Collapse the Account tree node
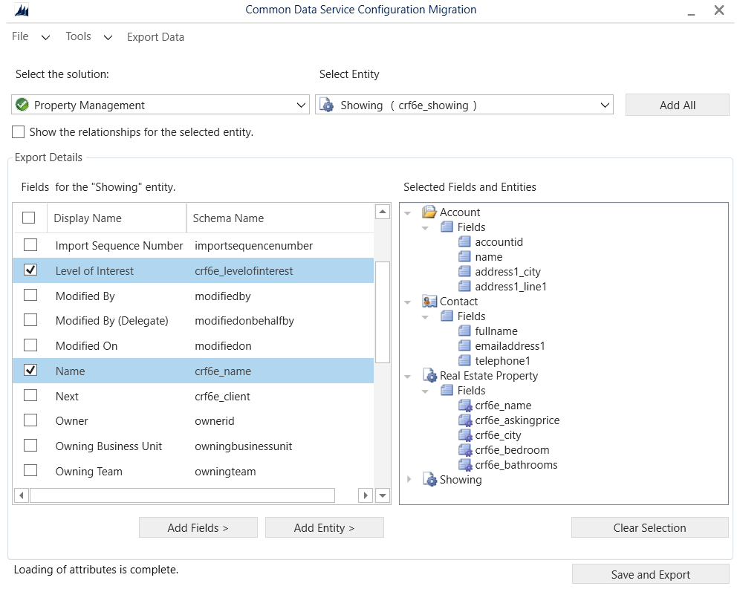737x589 pixels. 407,212
